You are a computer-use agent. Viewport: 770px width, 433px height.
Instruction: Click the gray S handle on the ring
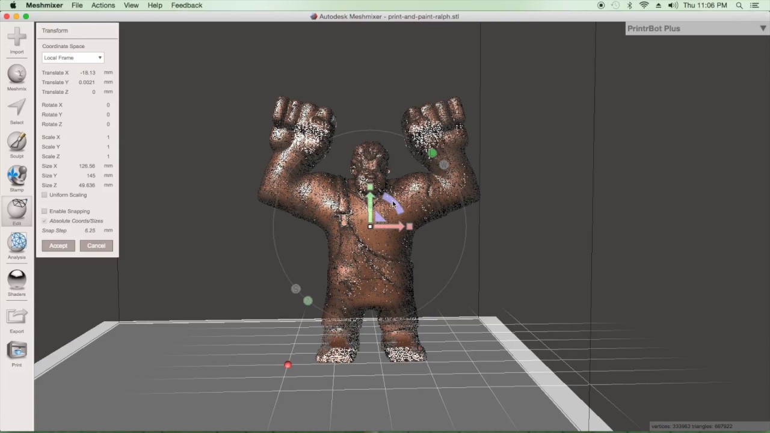point(295,289)
